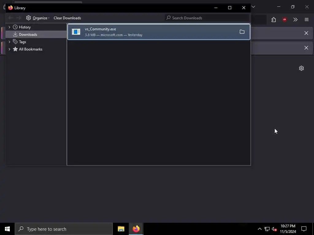Focus the Search Downloads field
Image resolution: width=314 pixels, height=235 pixels.
pos(207,18)
